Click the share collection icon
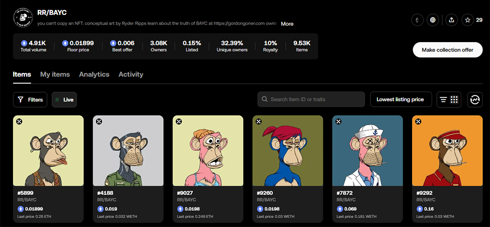This screenshot has width=490, height=227. tap(451, 20)
